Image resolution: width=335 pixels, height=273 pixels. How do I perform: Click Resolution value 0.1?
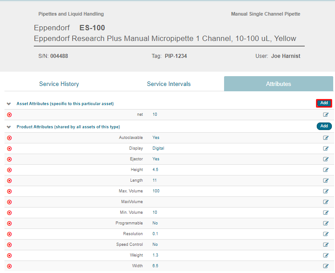155,234
